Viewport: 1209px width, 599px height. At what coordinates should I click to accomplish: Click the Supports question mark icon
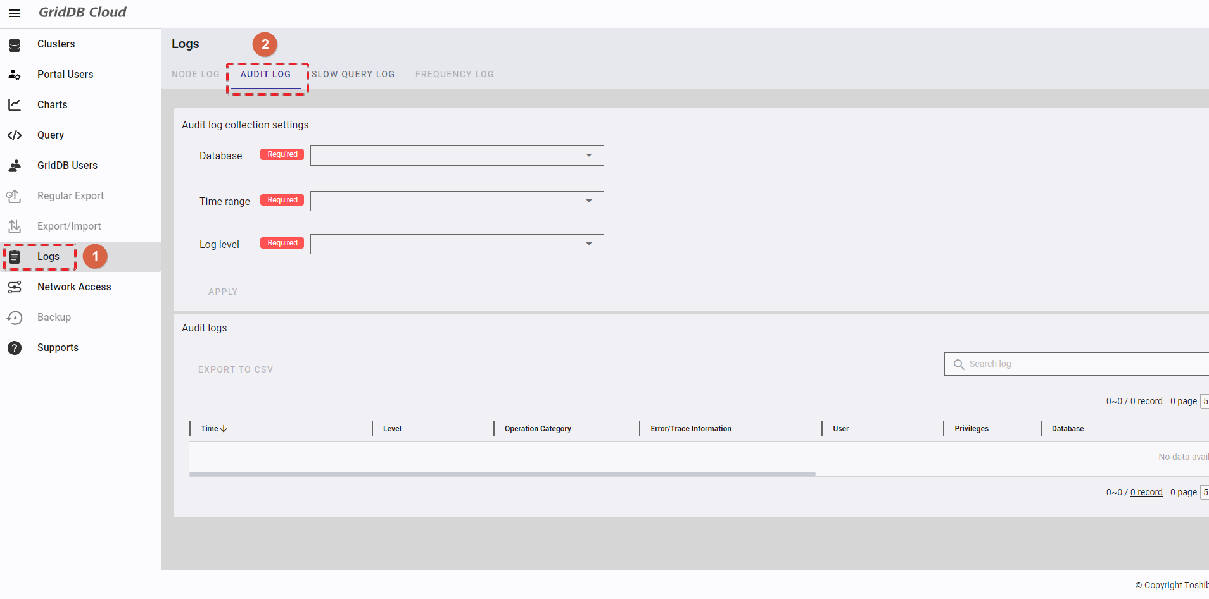(x=15, y=348)
